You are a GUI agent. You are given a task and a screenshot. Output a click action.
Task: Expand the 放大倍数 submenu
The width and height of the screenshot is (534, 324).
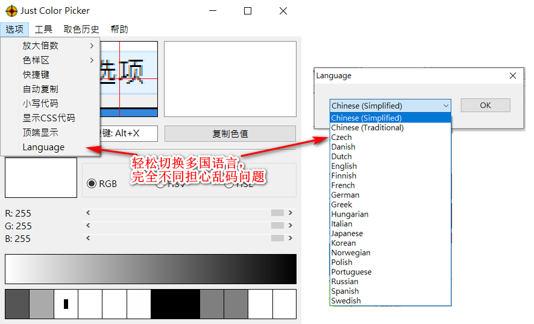pyautogui.click(x=51, y=46)
